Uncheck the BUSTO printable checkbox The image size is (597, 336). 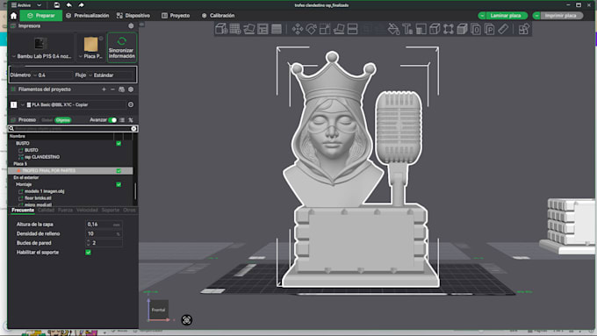119,144
